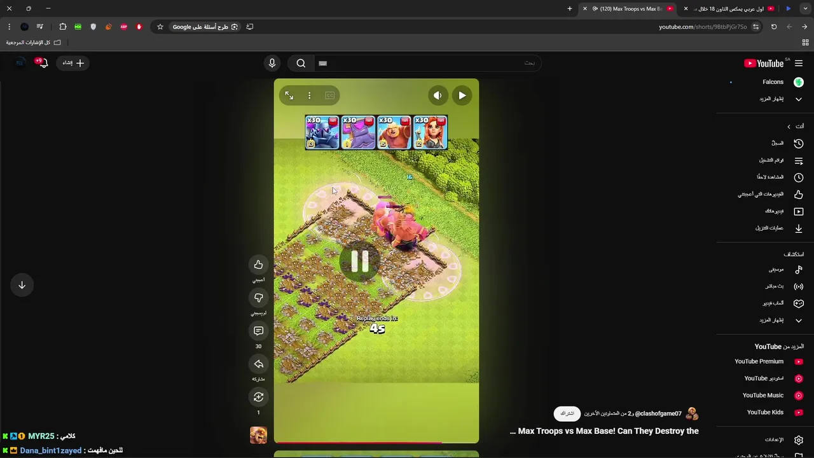Open the tab search dropdown
The height and width of the screenshot is (458, 814).
click(x=805, y=9)
